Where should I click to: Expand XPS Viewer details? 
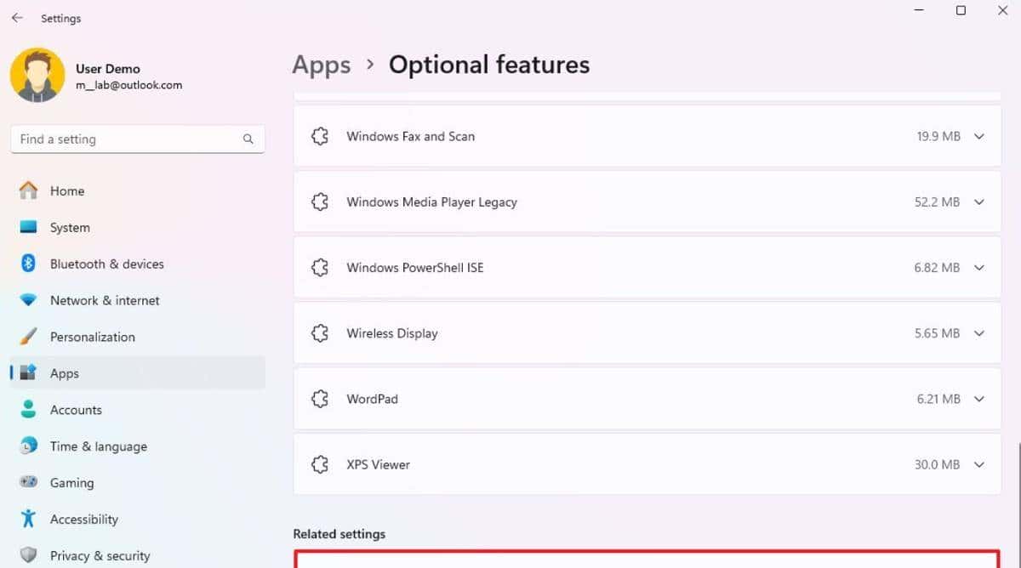pos(978,464)
